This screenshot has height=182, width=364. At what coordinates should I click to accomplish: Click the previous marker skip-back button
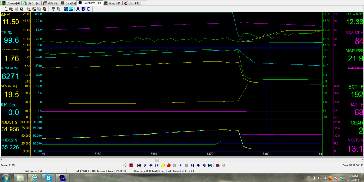[x=145, y=165]
